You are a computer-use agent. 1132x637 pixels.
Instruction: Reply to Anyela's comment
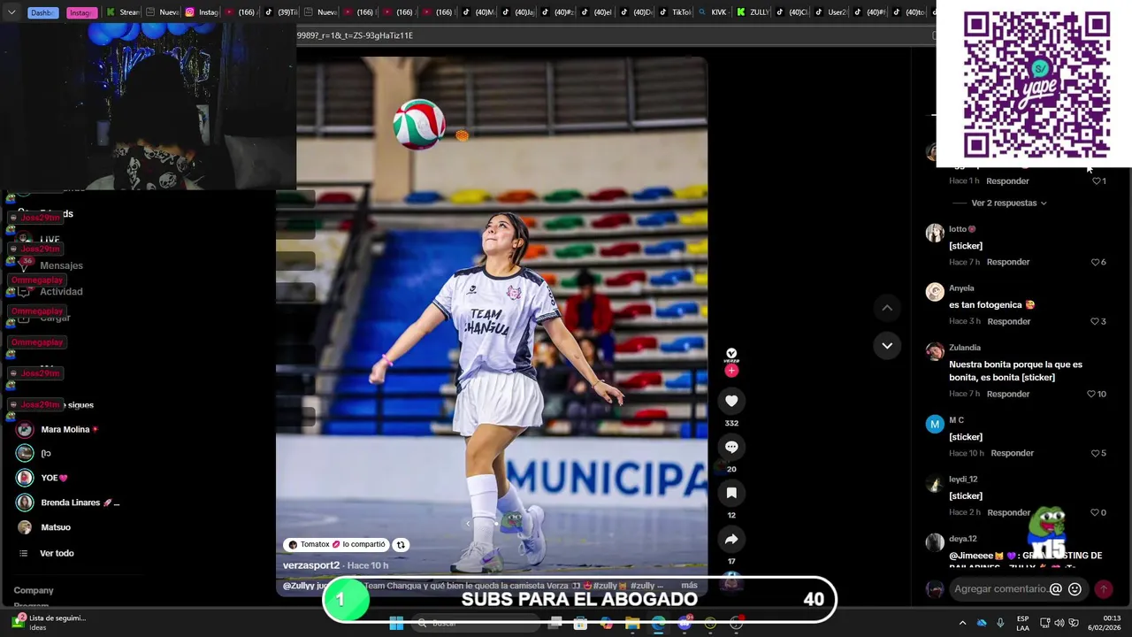pos(1008,321)
